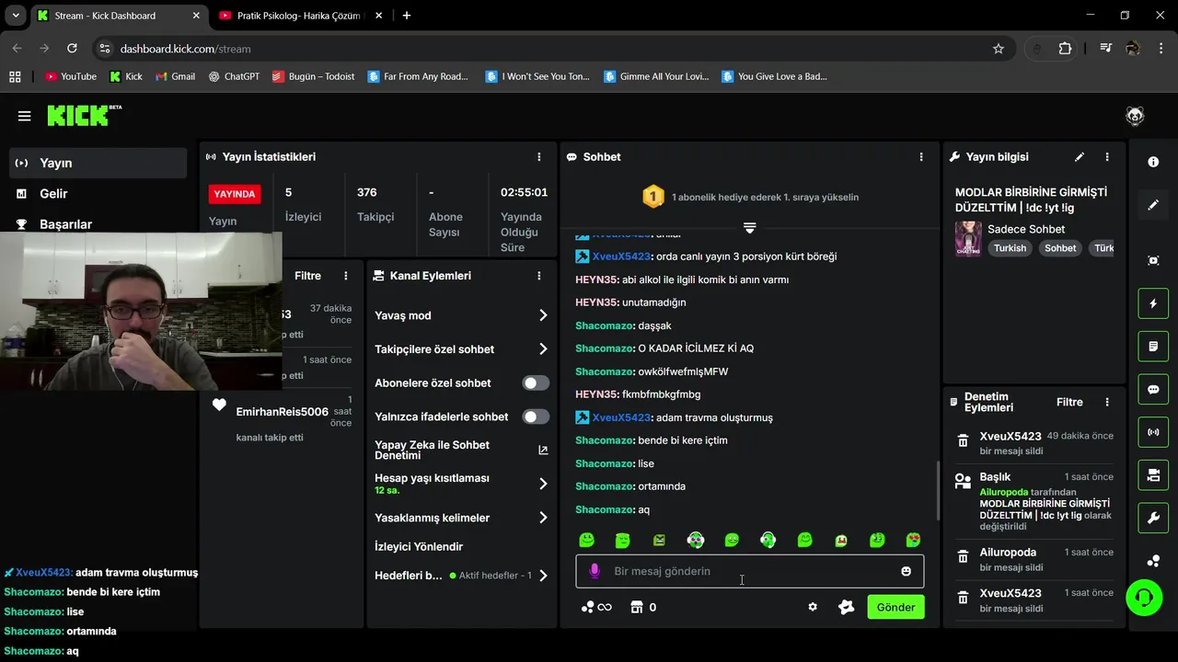This screenshot has width=1178, height=662.
Task: Open Sohbet panel three-dot menu
Action: click(x=921, y=157)
